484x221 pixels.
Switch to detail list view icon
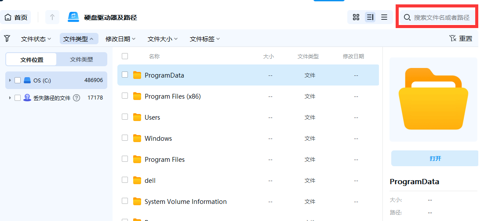[370, 17]
